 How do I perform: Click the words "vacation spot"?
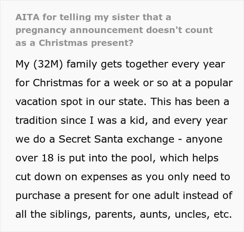[42, 102]
